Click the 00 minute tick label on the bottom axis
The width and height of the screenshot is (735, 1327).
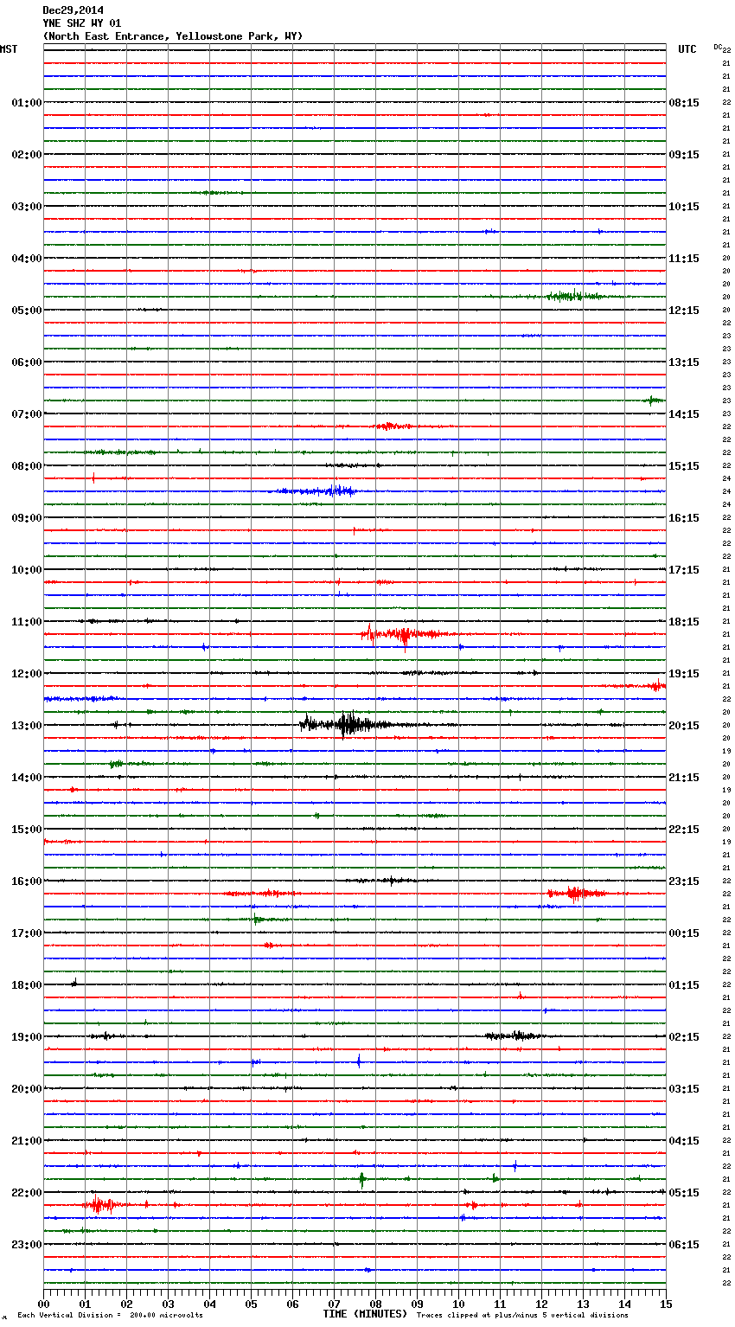pyautogui.click(x=43, y=1304)
